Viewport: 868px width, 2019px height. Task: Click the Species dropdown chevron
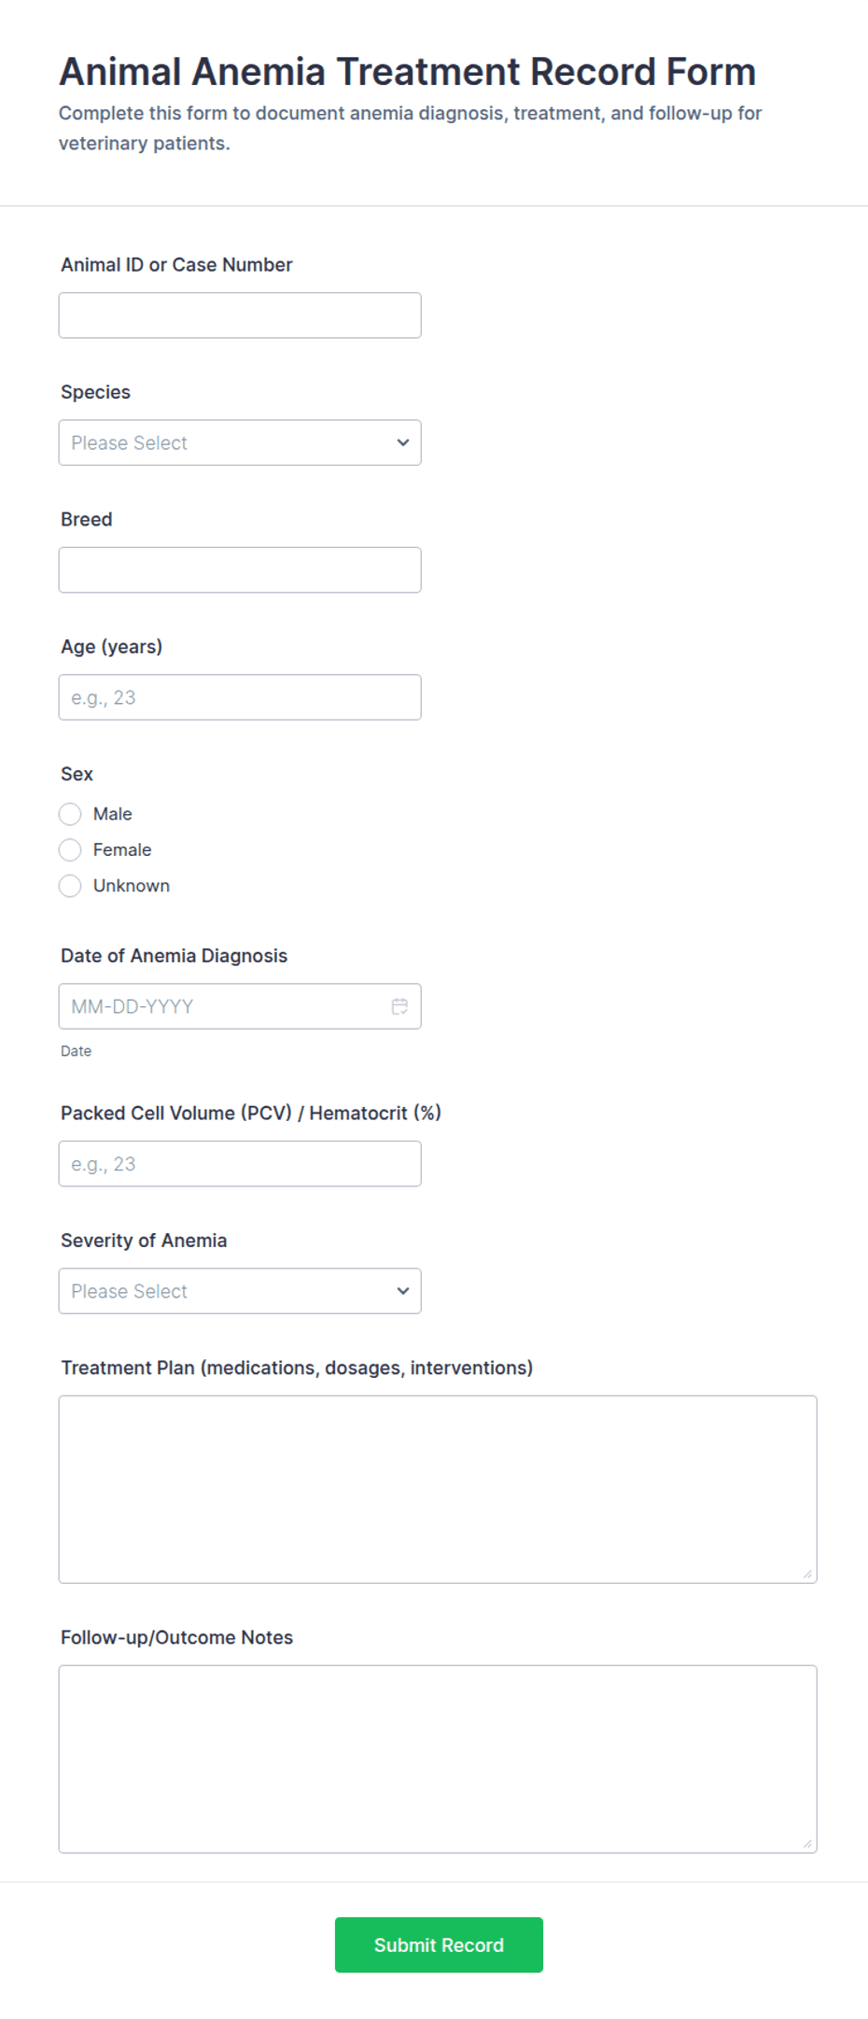pyautogui.click(x=401, y=442)
